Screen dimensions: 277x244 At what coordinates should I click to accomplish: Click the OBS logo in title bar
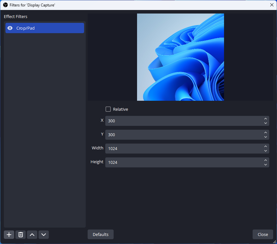(5, 5)
